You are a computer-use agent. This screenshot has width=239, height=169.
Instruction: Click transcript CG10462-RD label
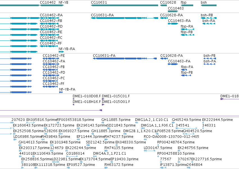coord(51,26)
